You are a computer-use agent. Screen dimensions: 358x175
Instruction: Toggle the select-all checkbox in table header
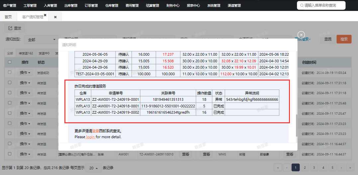(10, 62)
